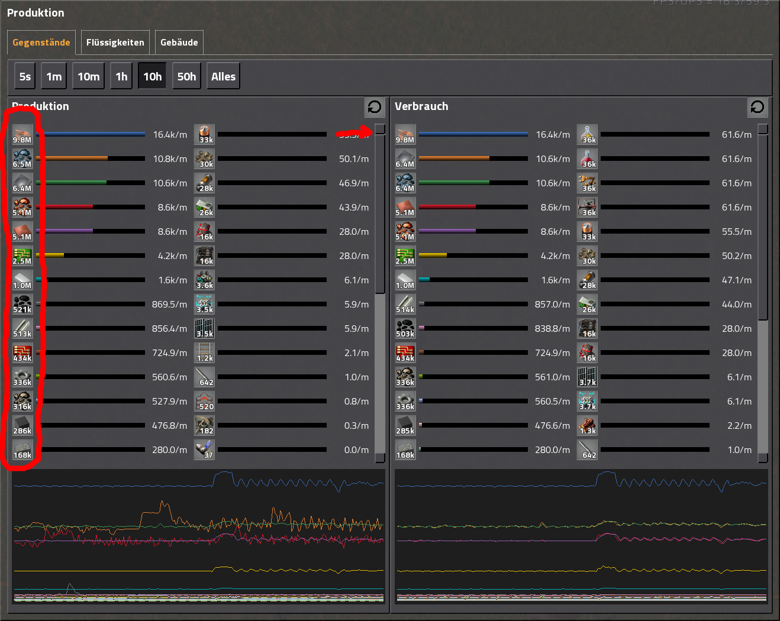Screen dimensions: 780x621
Task: Choose the Alles time range
Action: [223, 76]
